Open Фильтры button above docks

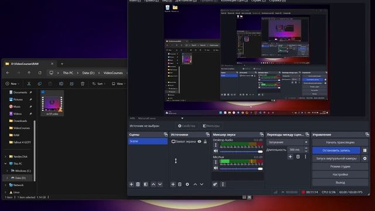(211, 126)
